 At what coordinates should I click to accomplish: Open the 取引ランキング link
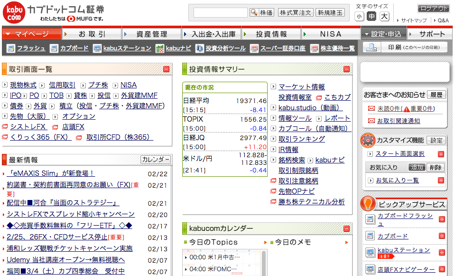coord(302,139)
